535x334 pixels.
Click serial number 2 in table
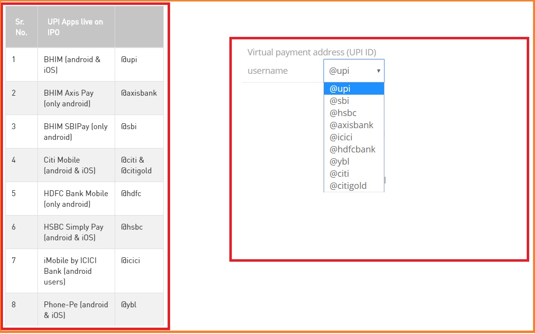(21, 98)
